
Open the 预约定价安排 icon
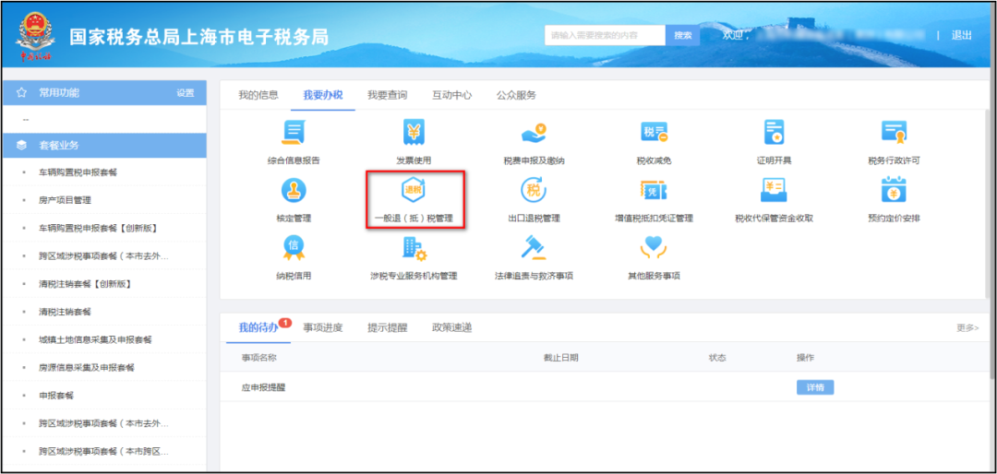click(x=894, y=191)
